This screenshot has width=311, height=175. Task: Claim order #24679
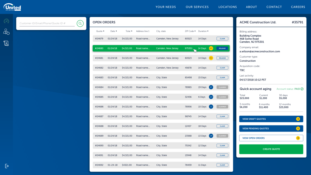(x=222, y=39)
